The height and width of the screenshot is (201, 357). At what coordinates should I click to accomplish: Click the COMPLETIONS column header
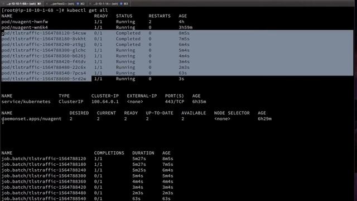[x=109, y=152]
